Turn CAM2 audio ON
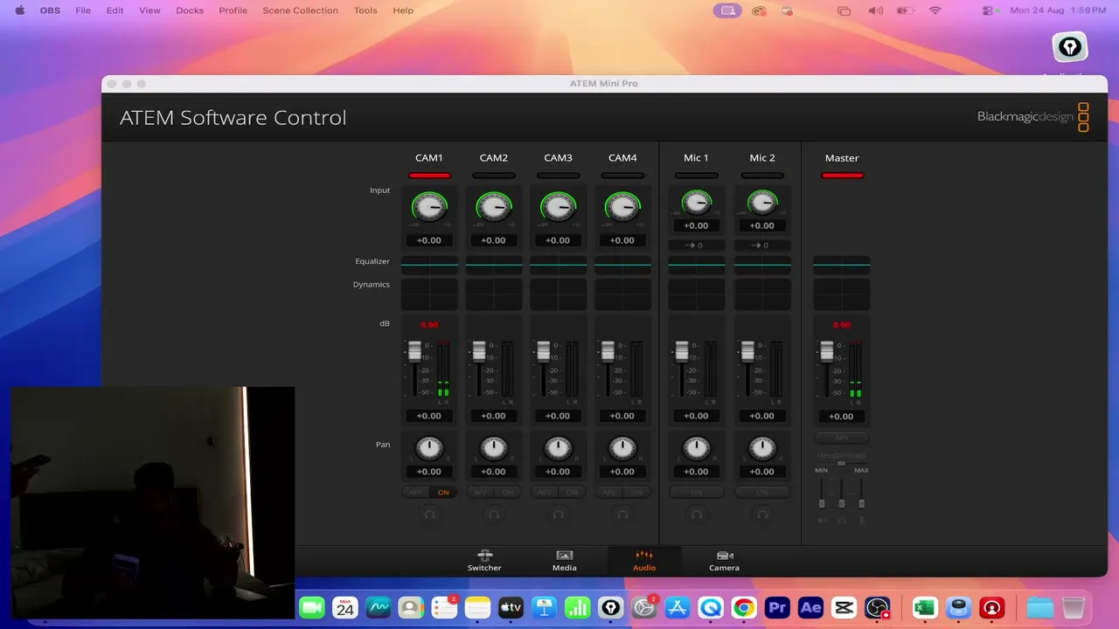Viewport: 1119px width, 629px height. coord(508,492)
